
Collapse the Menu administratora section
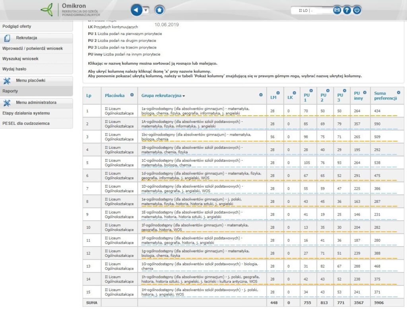(36, 103)
